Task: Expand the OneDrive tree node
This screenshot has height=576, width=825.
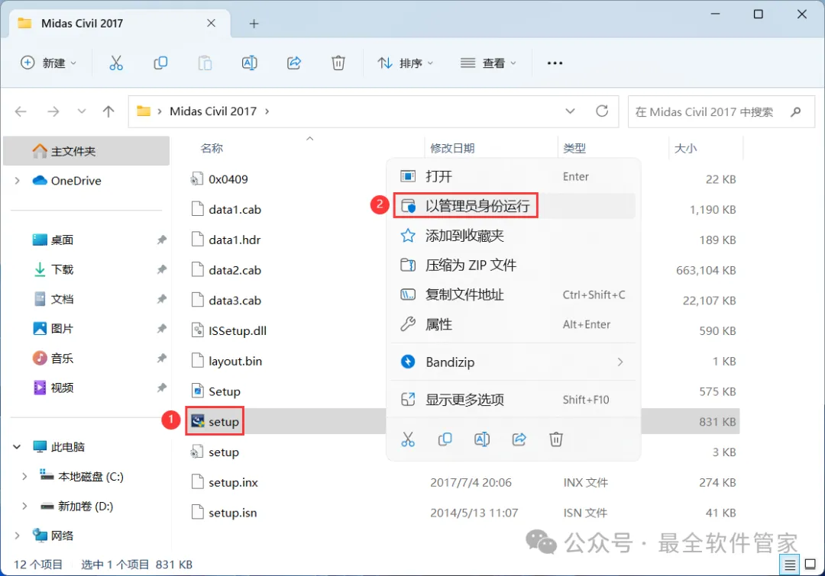Action: point(18,181)
